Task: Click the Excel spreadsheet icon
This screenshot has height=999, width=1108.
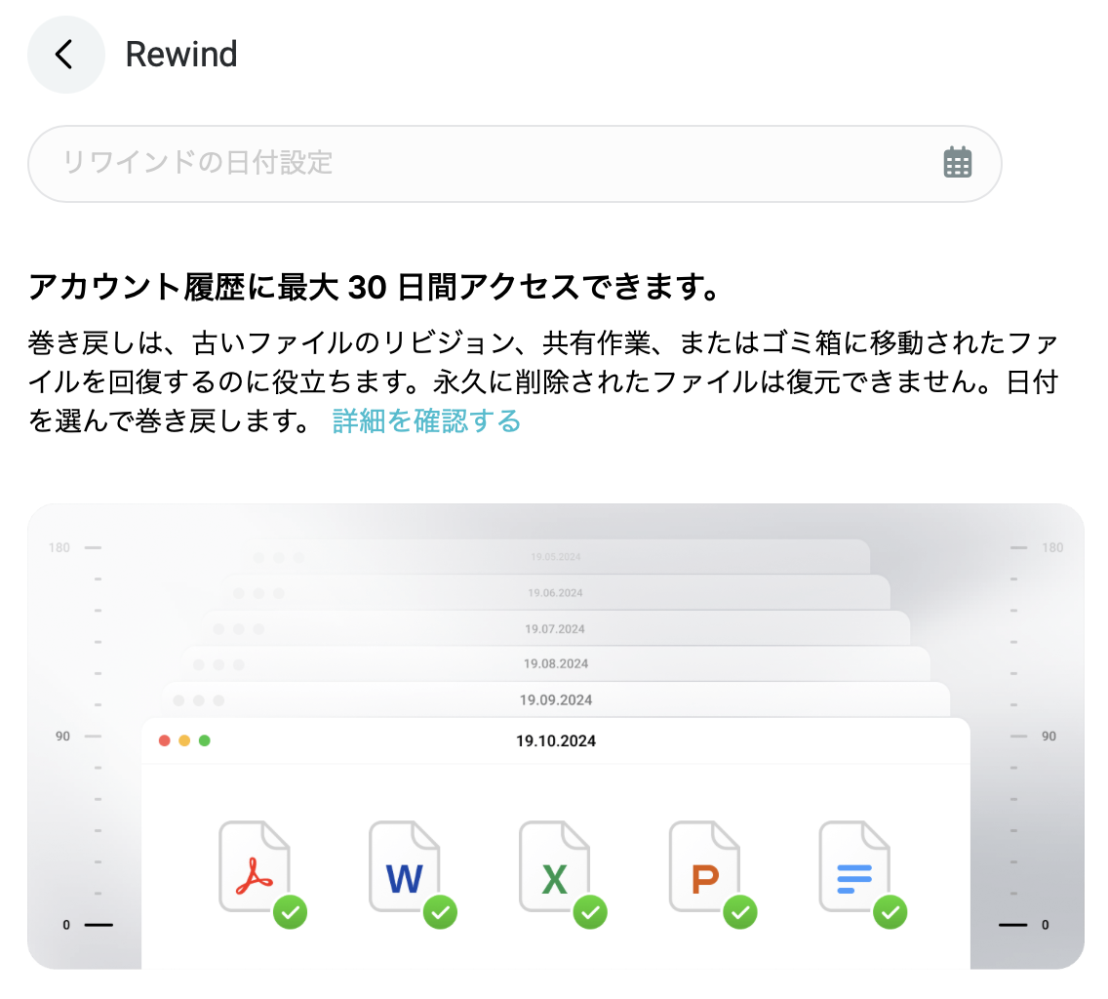Action: click(554, 866)
